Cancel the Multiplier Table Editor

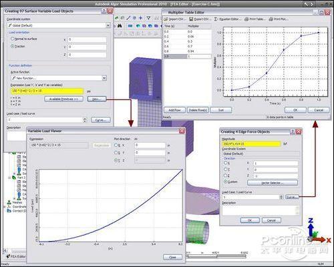pyautogui.click(x=319, y=110)
